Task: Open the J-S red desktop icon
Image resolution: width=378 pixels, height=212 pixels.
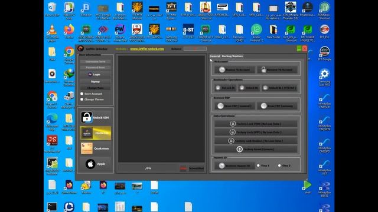Action: pyautogui.click(x=52, y=144)
